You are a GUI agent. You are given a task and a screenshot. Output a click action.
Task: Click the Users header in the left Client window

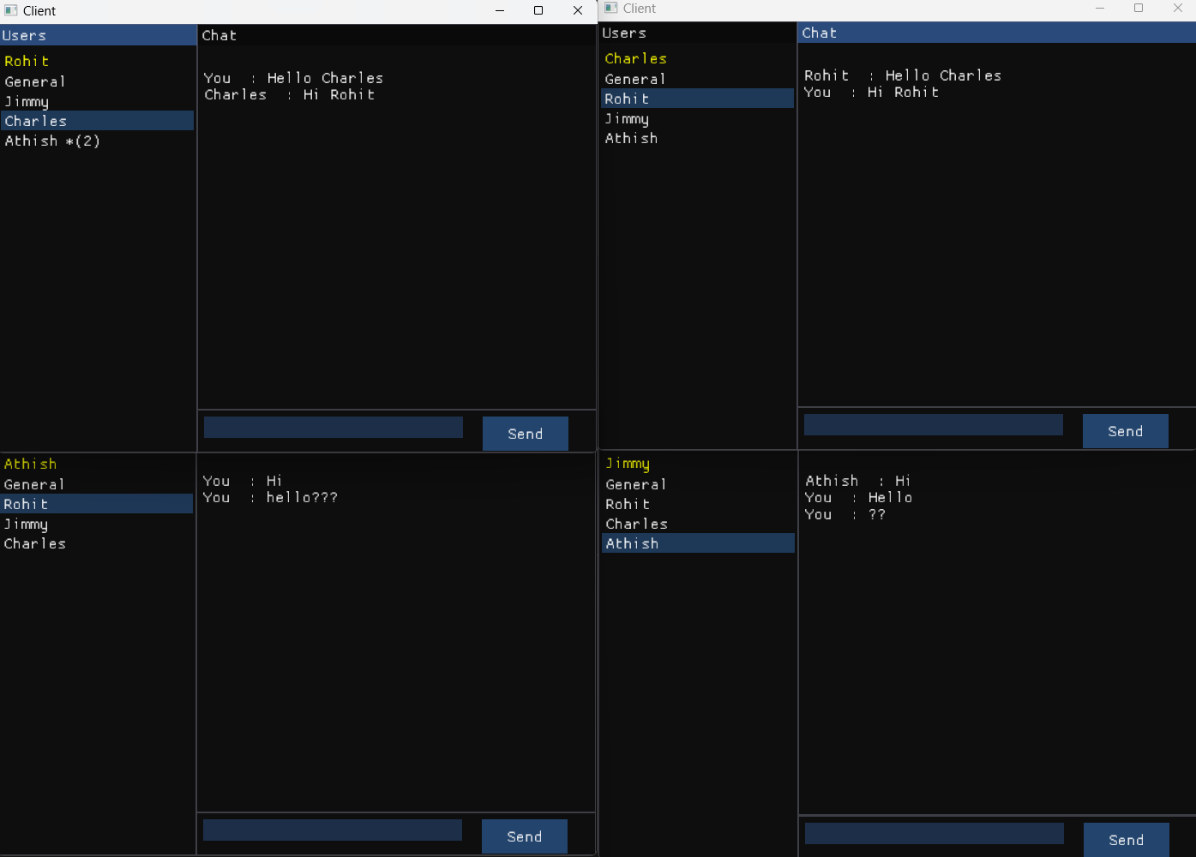(98, 35)
